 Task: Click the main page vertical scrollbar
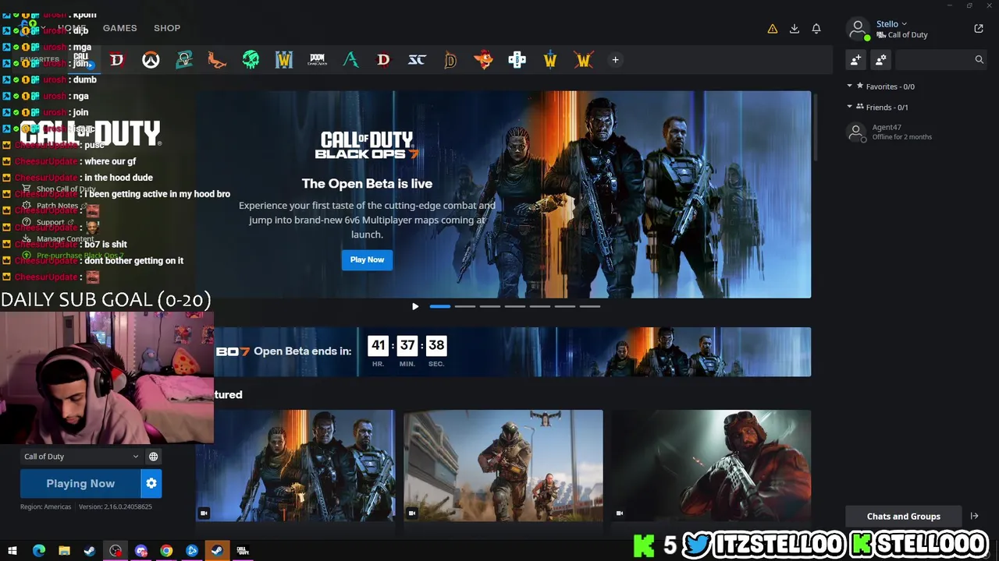coord(815,126)
